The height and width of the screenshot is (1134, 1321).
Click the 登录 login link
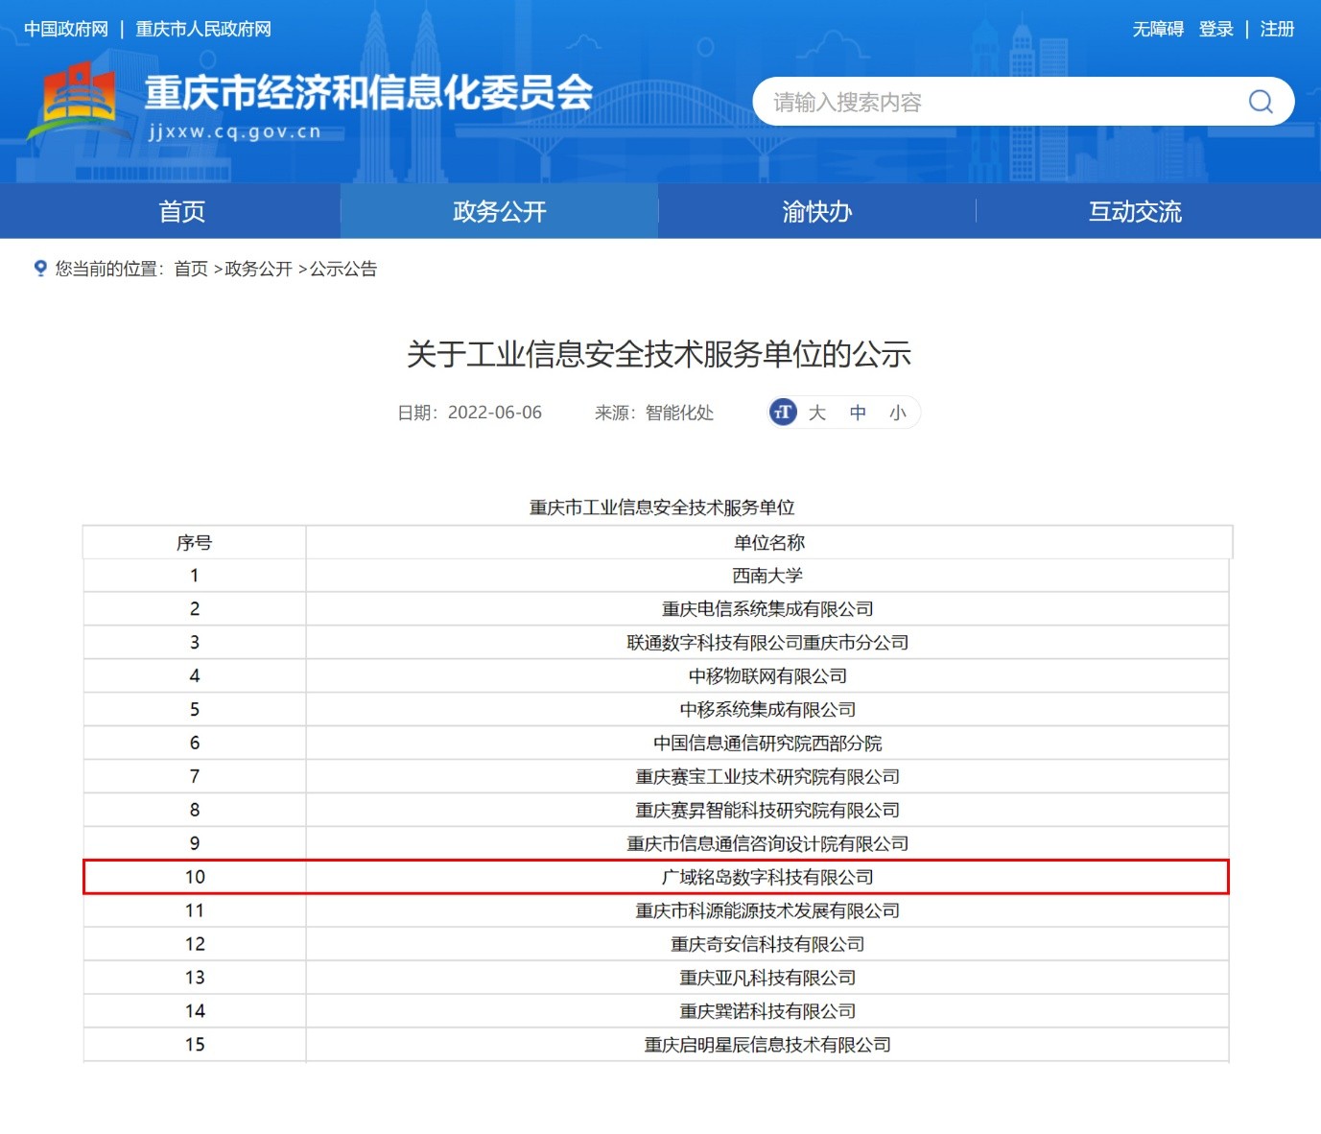[x=1215, y=29]
